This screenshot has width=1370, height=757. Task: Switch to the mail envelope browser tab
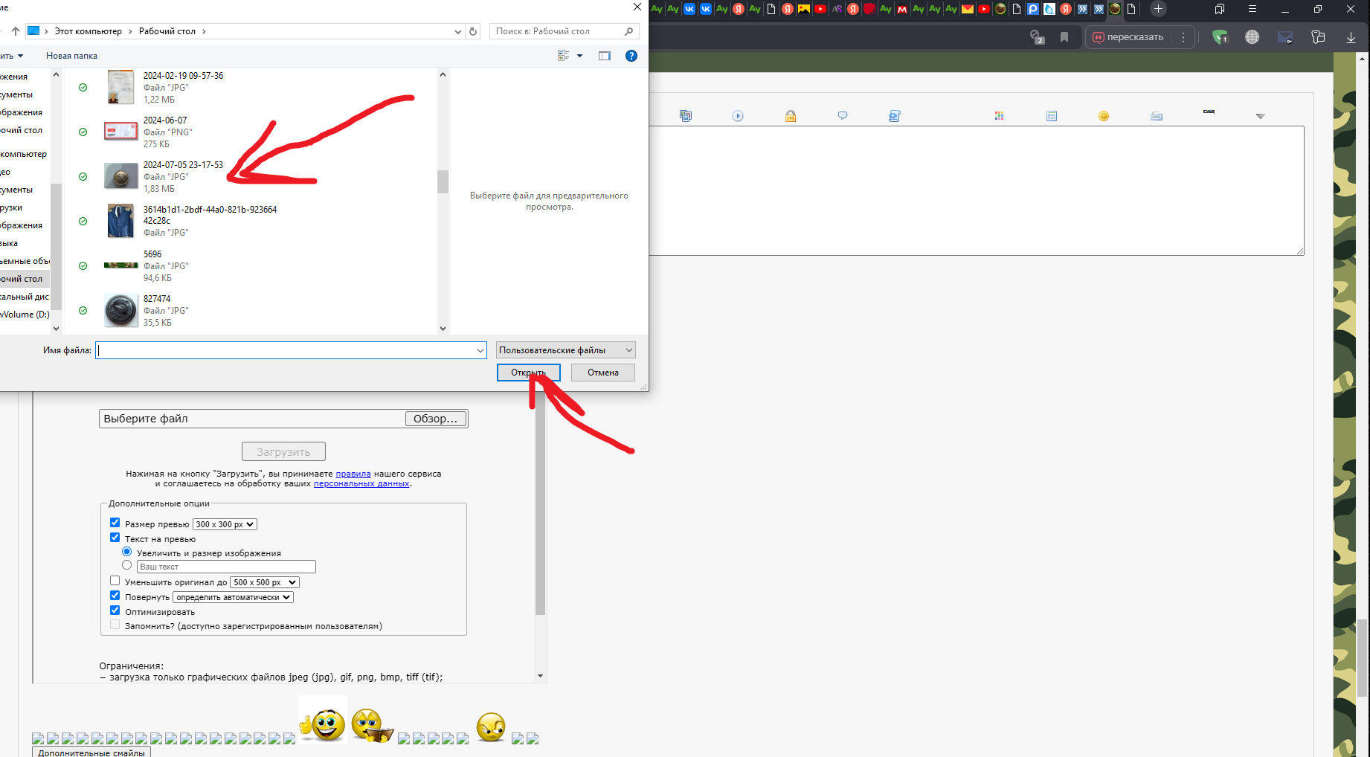point(968,9)
